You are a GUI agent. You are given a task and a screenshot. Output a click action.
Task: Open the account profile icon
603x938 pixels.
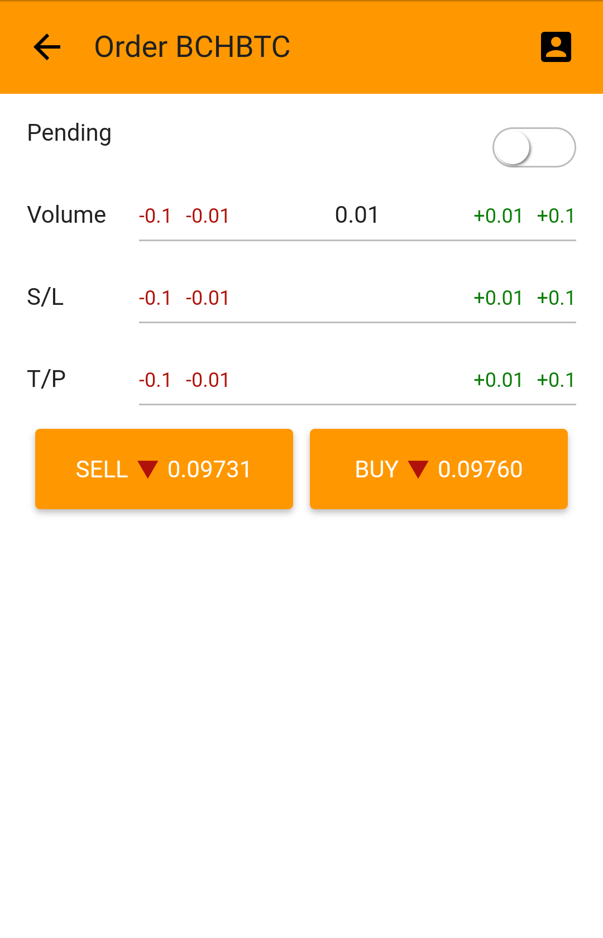[556, 47]
